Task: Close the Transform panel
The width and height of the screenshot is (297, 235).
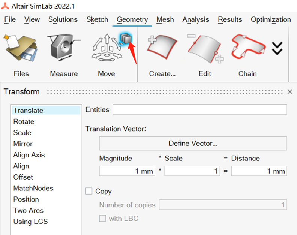Action: tap(290, 92)
